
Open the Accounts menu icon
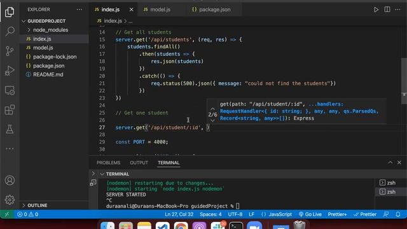coord(10,180)
